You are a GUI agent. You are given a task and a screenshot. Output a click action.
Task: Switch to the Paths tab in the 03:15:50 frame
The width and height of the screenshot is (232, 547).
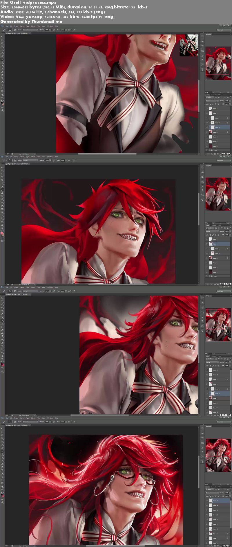point(220,487)
